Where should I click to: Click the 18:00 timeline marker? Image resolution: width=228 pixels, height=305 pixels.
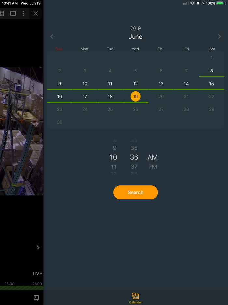pyautogui.click(x=9, y=284)
